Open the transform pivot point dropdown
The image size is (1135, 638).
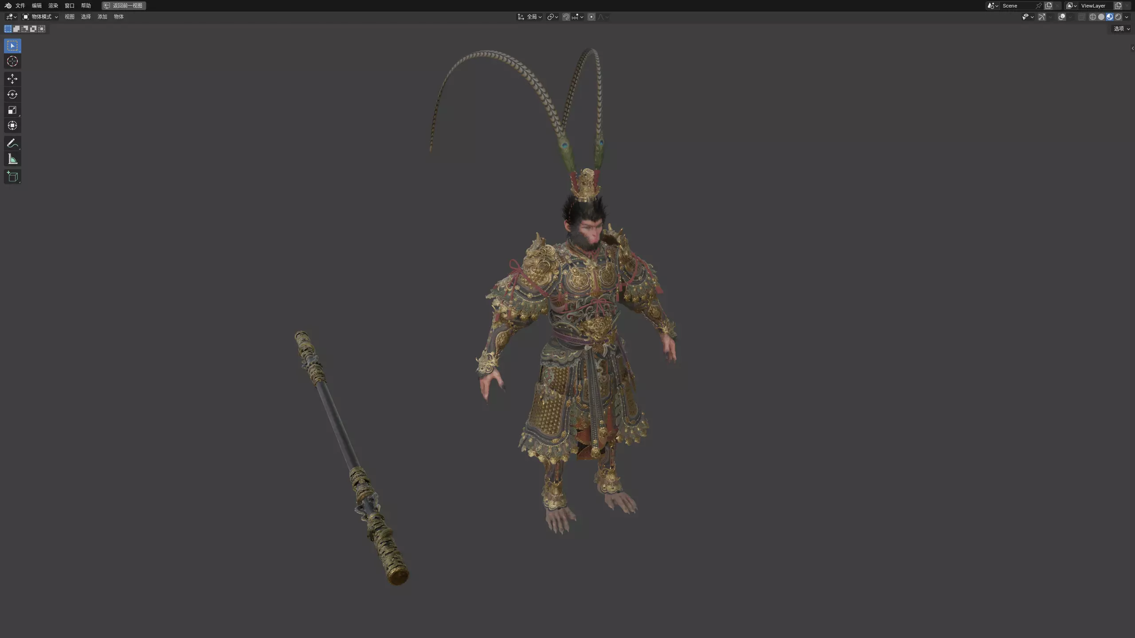(x=552, y=17)
